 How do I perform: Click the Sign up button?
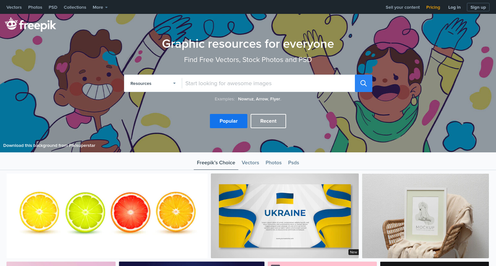(x=478, y=7)
